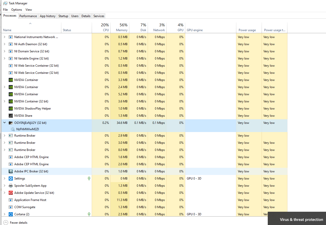Click the Adobe IPC Broker icon

pyautogui.click(x=11, y=171)
